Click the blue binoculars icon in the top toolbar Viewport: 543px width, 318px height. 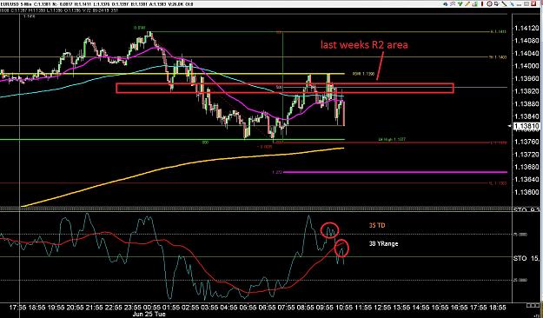pyautogui.click(x=446, y=4)
